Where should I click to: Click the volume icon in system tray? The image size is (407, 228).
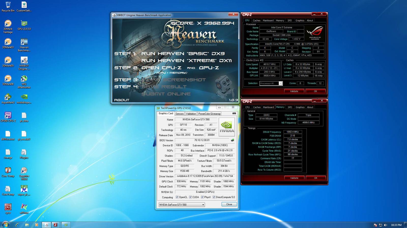click(385, 225)
